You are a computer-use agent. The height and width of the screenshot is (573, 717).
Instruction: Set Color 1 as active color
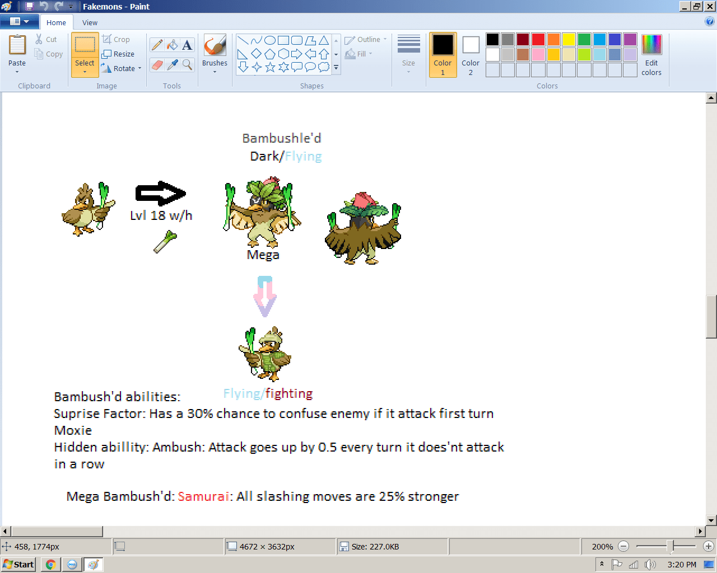pos(443,55)
